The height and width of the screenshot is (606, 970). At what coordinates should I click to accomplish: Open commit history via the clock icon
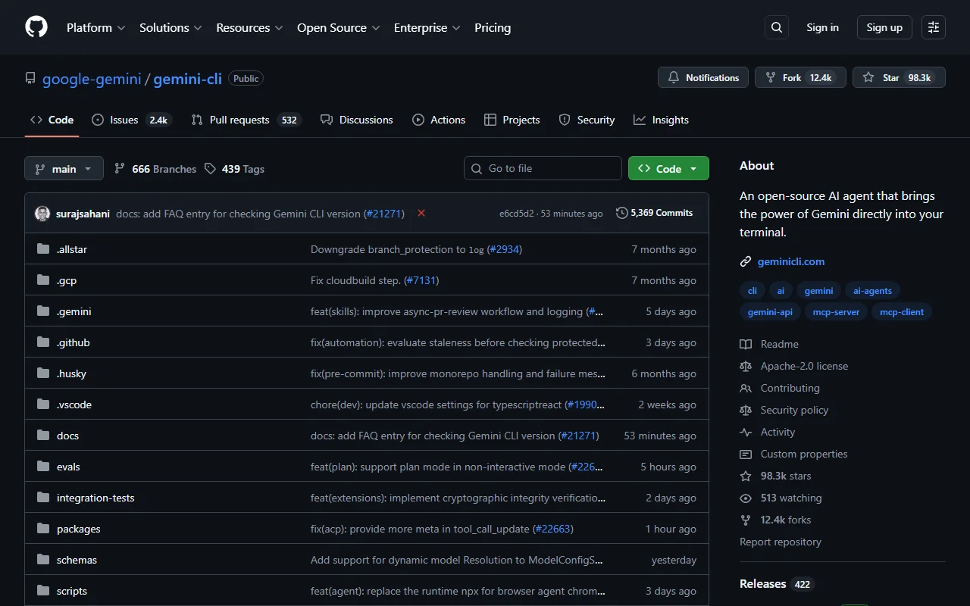621,212
